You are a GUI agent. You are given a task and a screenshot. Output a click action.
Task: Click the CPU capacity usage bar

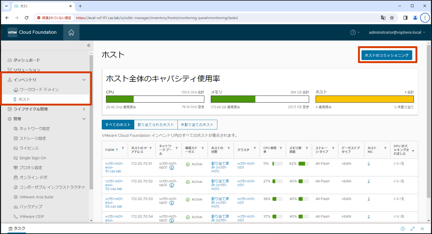coord(155,99)
